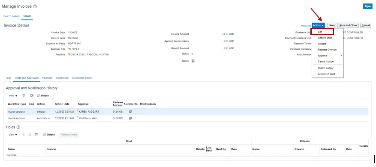The image size is (376, 167).
Task: Detach the Holds table
Action: tap(49, 134)
